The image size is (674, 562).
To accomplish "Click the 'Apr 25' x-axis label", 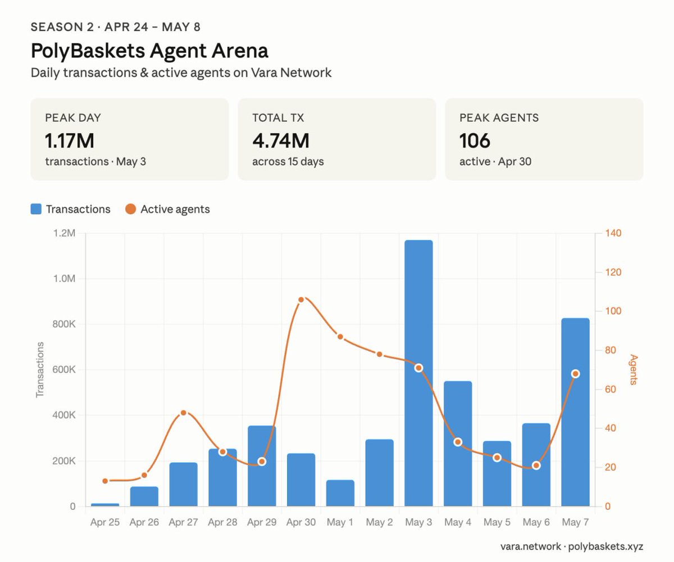I will [x=105, y=523].
